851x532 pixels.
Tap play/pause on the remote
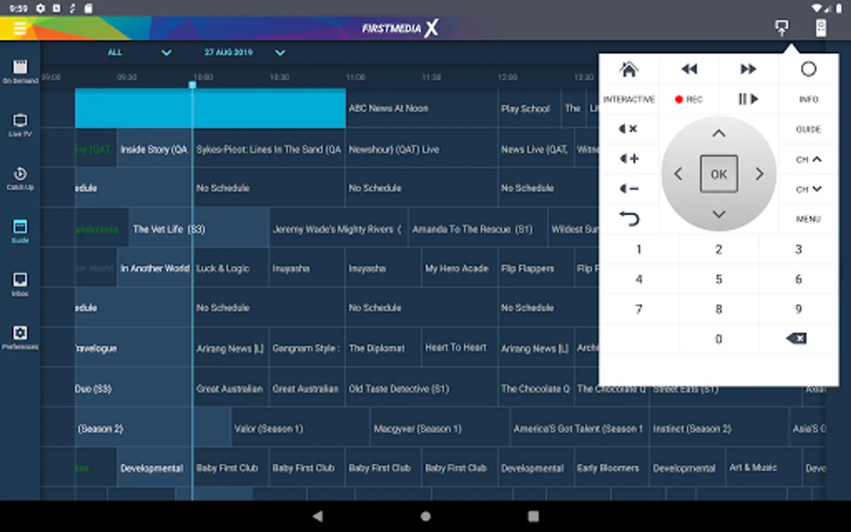[x=748, y=99]
